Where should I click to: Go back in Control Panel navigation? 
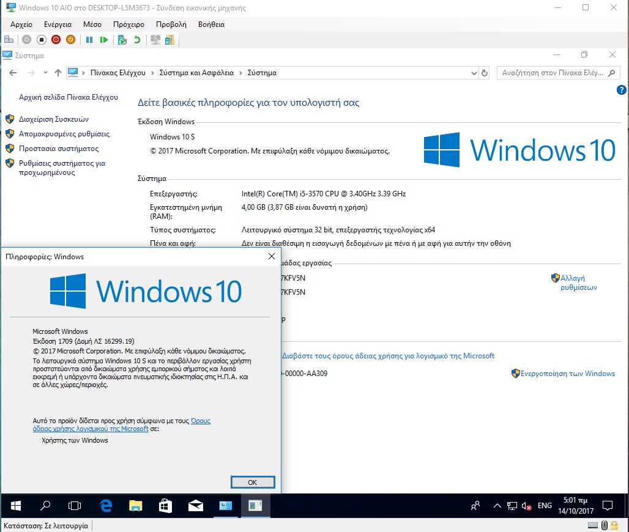tap(13, 73)
